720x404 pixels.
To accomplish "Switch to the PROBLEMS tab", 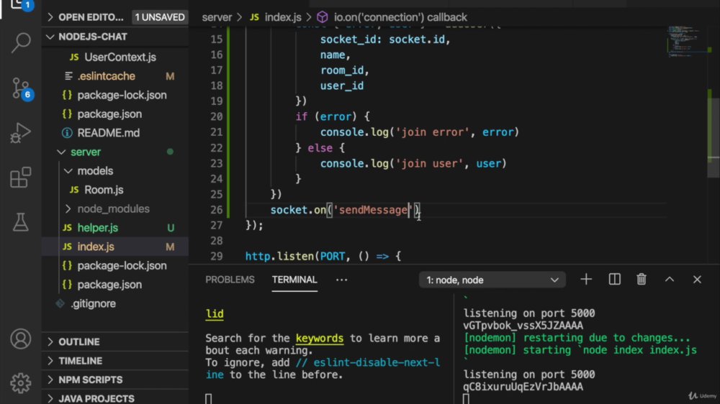I will click(230, 280).
